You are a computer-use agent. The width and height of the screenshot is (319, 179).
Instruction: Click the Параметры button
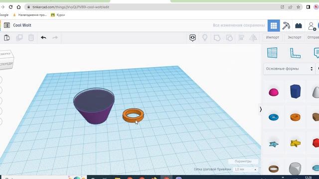point(243,161)
